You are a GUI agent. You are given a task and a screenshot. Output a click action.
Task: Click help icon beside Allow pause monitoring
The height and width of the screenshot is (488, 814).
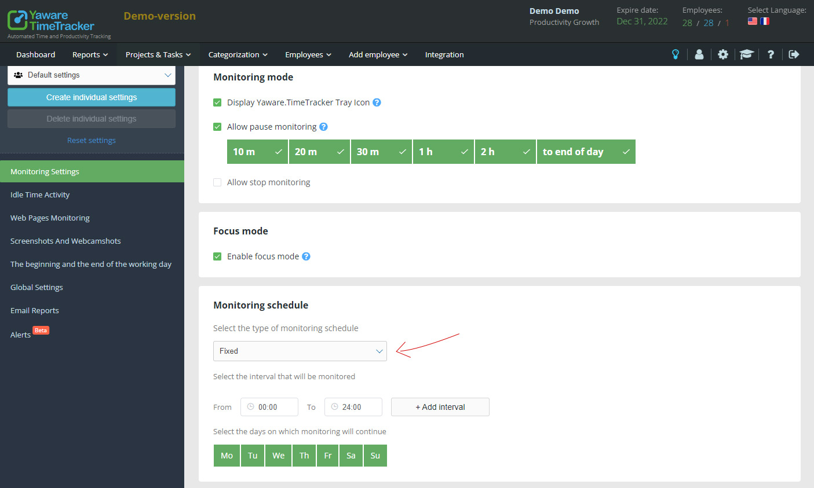pos(323,127)
